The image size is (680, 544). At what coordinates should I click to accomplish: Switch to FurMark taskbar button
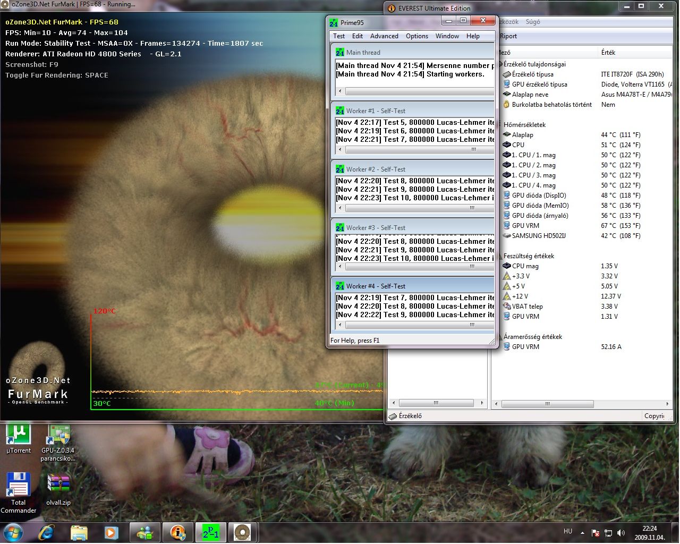click(243, 532)
